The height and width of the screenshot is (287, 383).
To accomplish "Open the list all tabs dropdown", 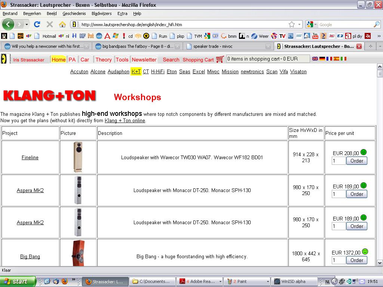I will (380, 46).
